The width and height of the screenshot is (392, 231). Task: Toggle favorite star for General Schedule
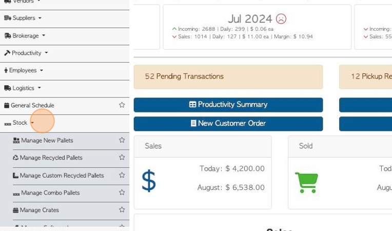[122, 105]
